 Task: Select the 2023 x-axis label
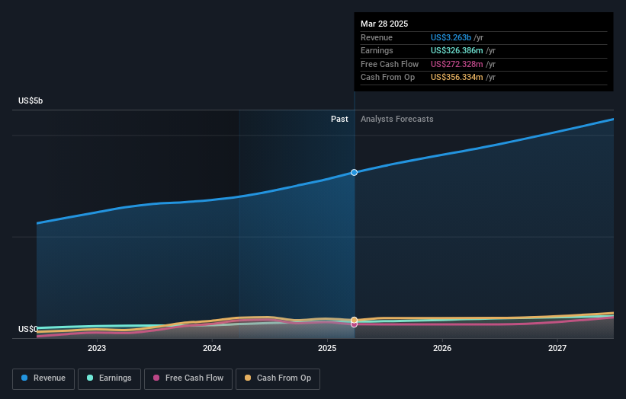[x=97, y=349]
